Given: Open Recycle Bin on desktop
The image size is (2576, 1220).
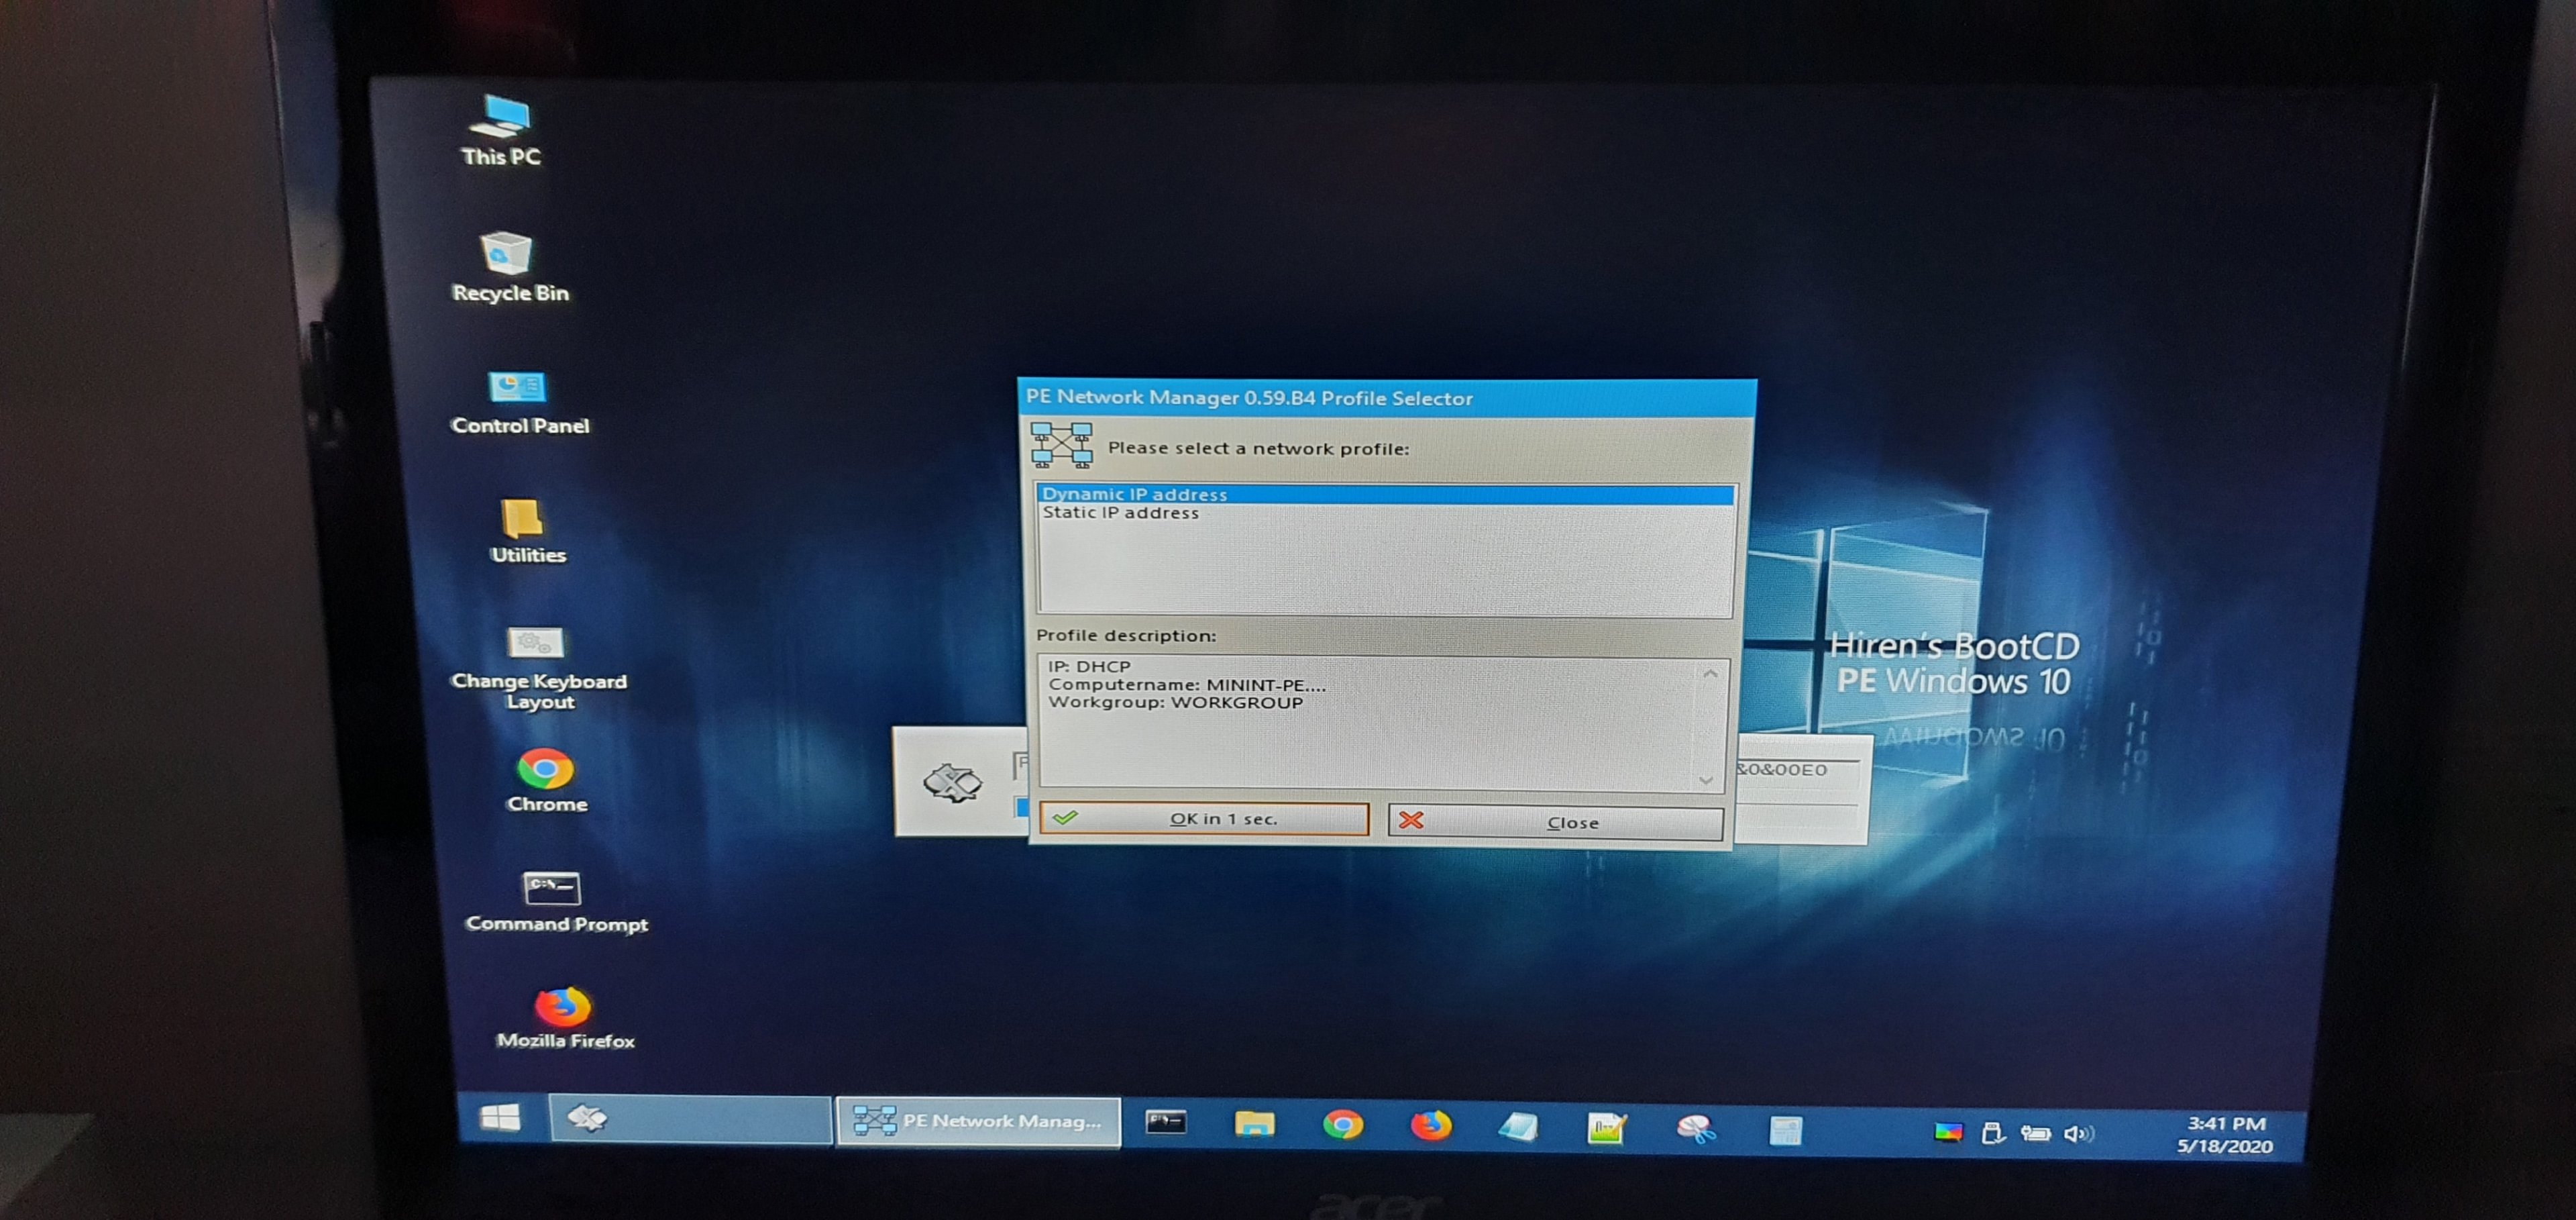Looking at the screenshot, I should point(507,254).
